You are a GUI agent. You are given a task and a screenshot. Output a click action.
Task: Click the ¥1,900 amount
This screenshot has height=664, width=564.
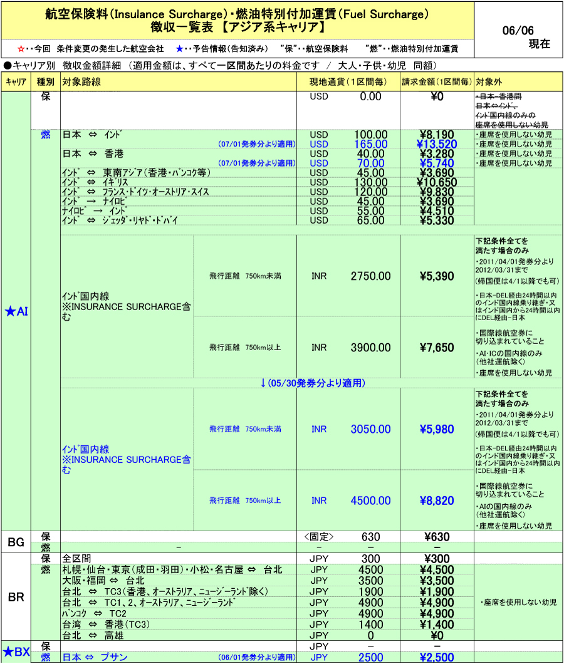click(437, 591)
